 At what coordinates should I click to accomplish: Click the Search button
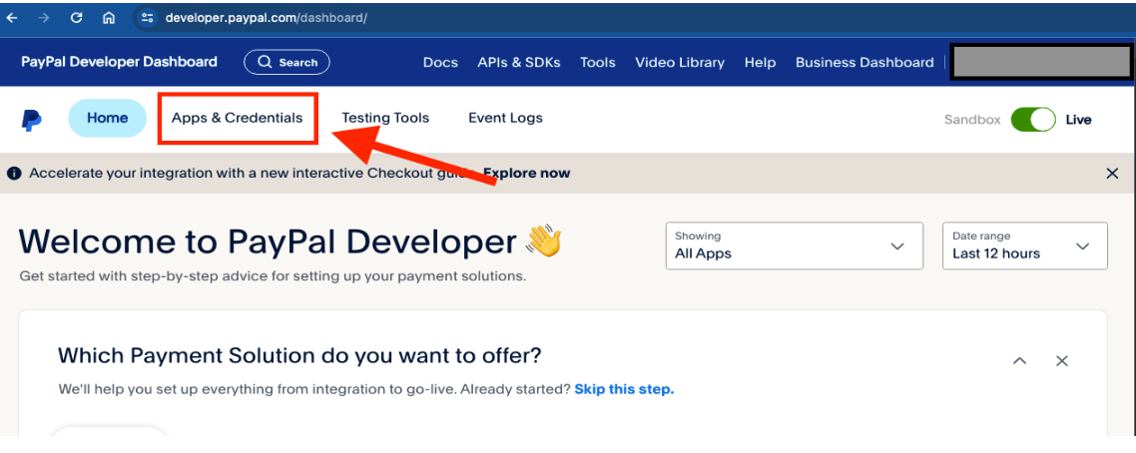pyautogui.click(x=286, y=62)
